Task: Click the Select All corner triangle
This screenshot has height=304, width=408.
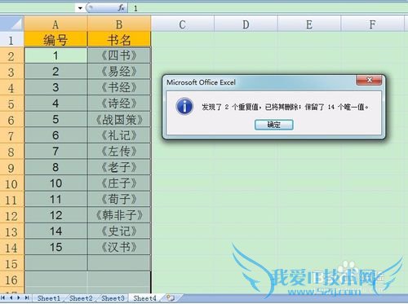Action: 12,24
